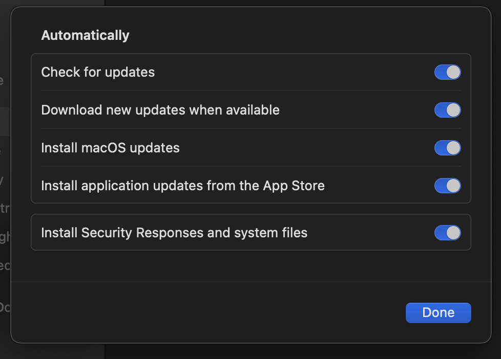This screenshot has width=501, height=359.
Task: Click "Install Security Responses and system files" text
Action: tap(174, 233)
